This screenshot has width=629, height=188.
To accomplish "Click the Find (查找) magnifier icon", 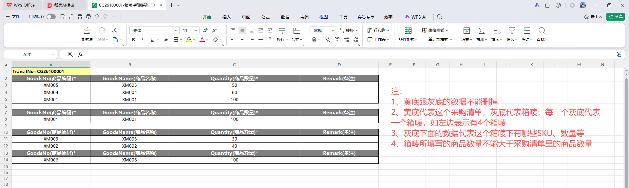I will [x=542, y=31].
